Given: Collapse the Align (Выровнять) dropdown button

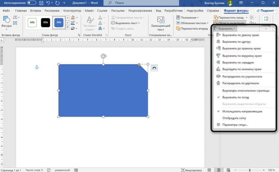Looking at the screenshot, I should point(225,29).
